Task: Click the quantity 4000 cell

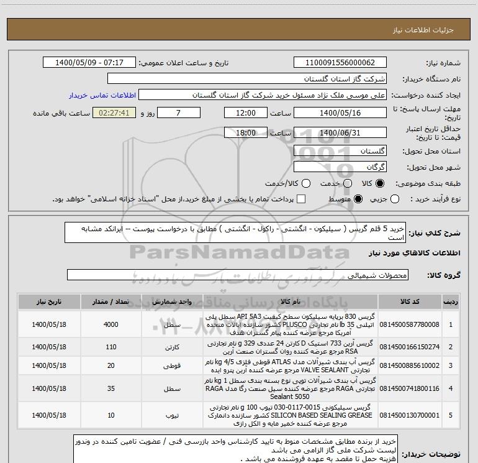Action: tap(111, 324)
